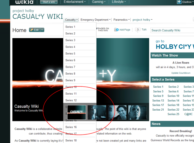Open Series 21 in Select a Series

tap(158, 109)
